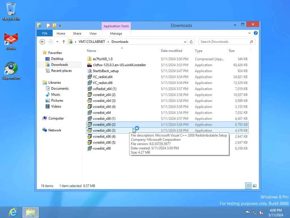Refresh the Downloads folder
290x218 pixels.
point(191,42)
